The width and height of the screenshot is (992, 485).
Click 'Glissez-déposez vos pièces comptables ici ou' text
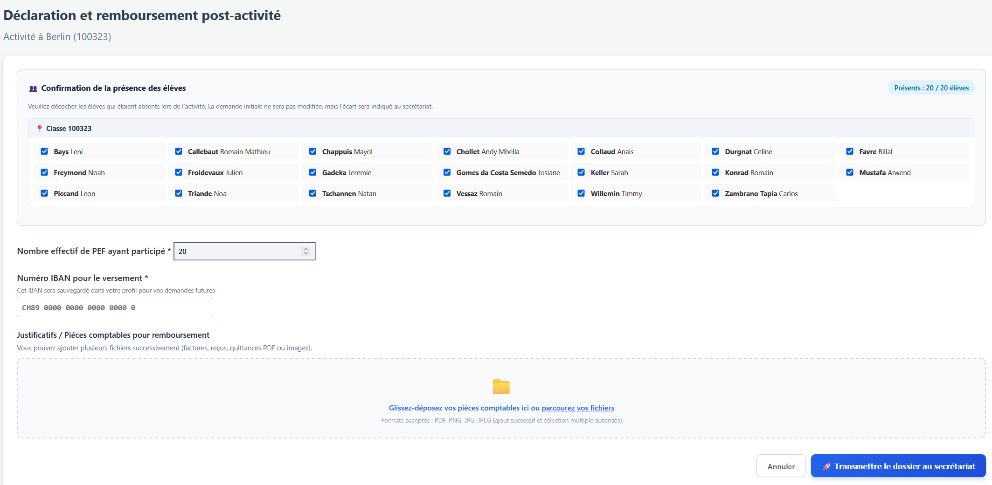tap(464, 408)
